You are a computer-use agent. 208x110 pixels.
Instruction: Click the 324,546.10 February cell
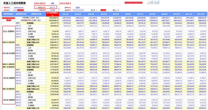coord(78,72)
